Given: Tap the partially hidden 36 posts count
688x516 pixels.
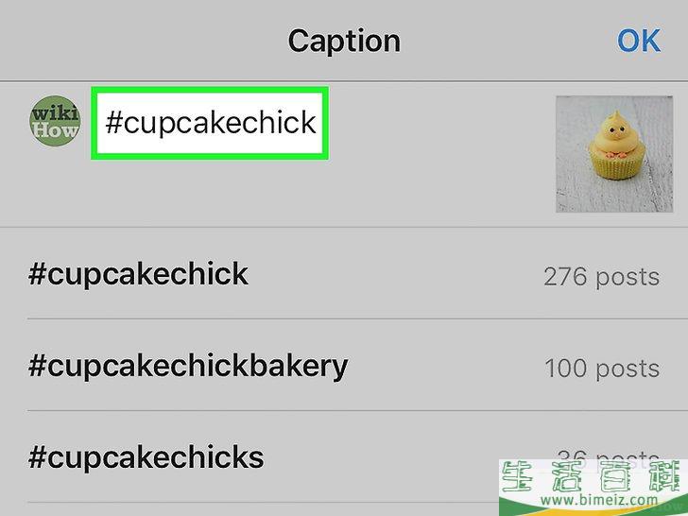Looking at the screenshot, I should (x=608, y=455).
